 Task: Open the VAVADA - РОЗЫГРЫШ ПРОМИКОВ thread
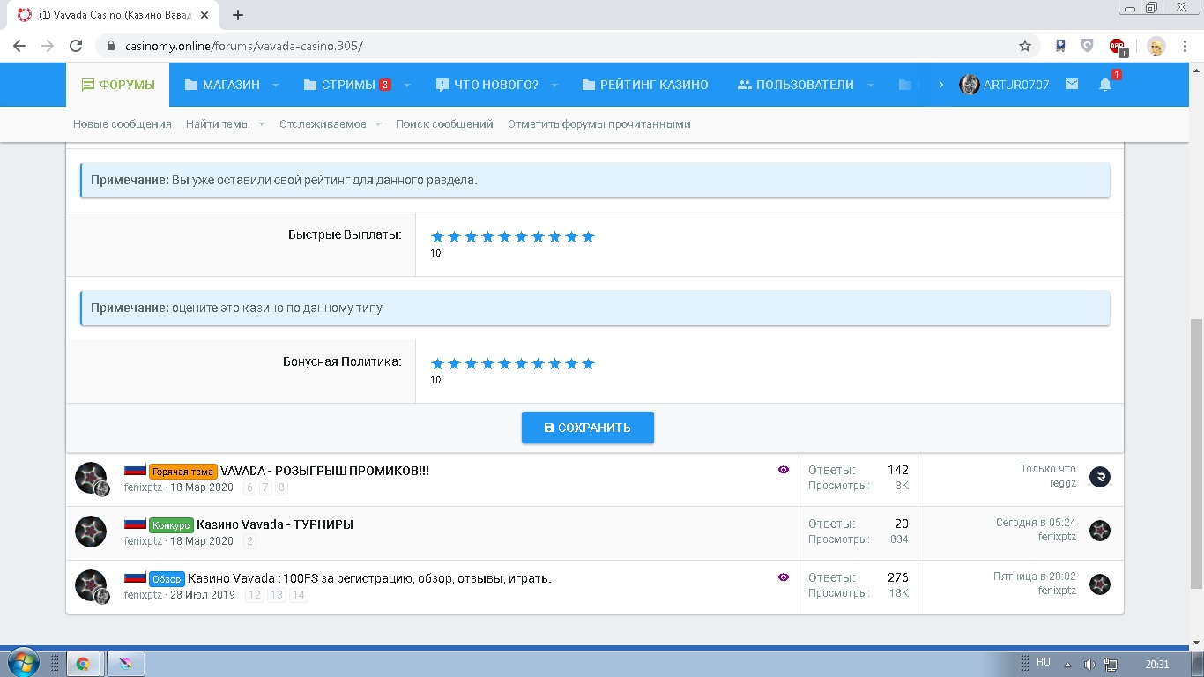[x=324, y=471]
